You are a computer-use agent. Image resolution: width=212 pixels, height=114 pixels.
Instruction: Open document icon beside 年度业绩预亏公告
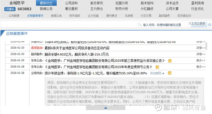point(157,67)
